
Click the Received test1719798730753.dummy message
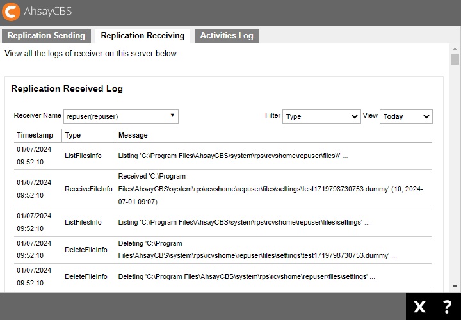click(270, 189)
